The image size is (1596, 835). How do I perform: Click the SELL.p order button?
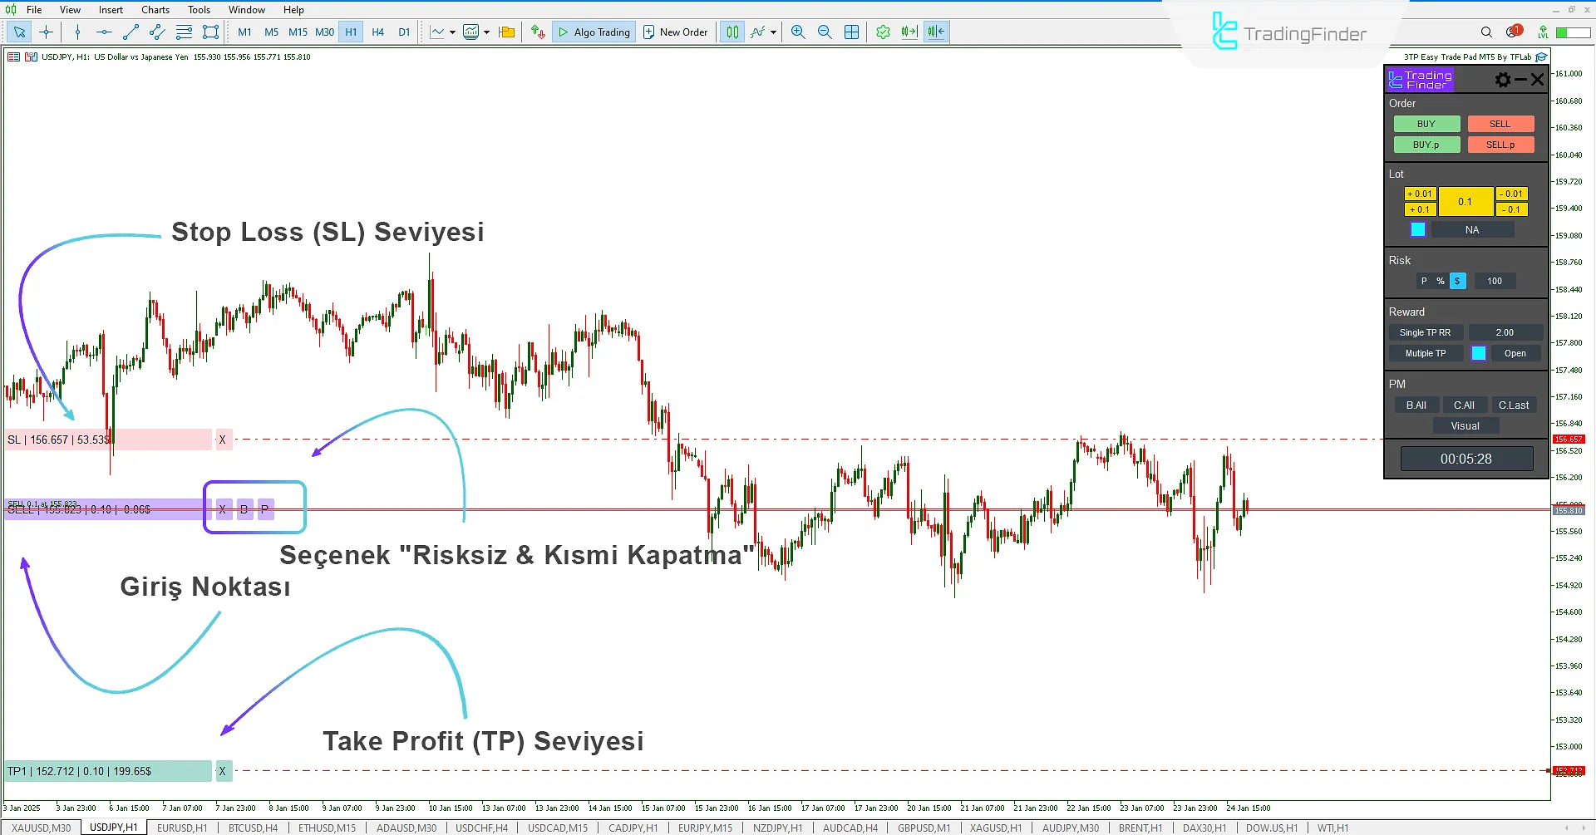(1500, 144)
